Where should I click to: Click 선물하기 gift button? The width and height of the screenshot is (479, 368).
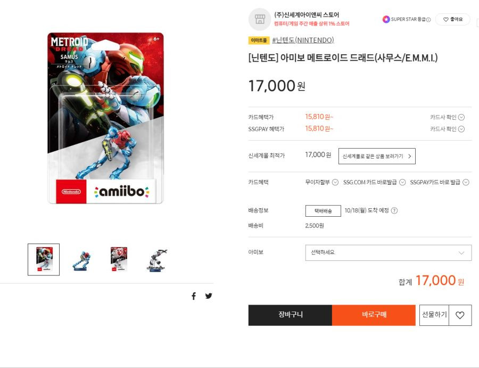pos(434,315)
